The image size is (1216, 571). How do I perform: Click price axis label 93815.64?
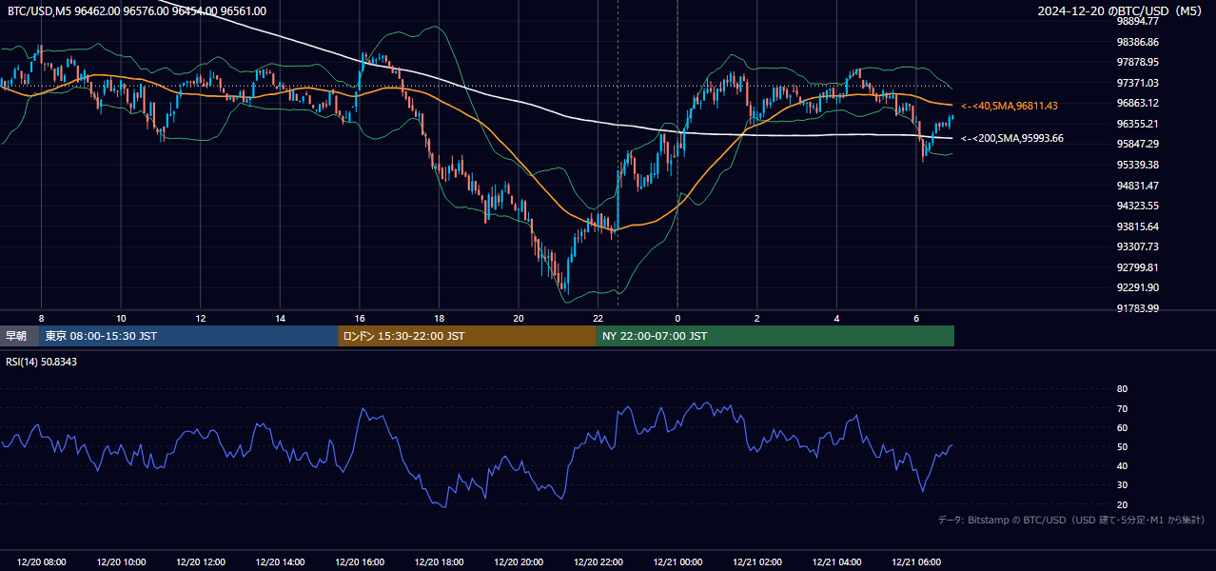(1138, 226)
